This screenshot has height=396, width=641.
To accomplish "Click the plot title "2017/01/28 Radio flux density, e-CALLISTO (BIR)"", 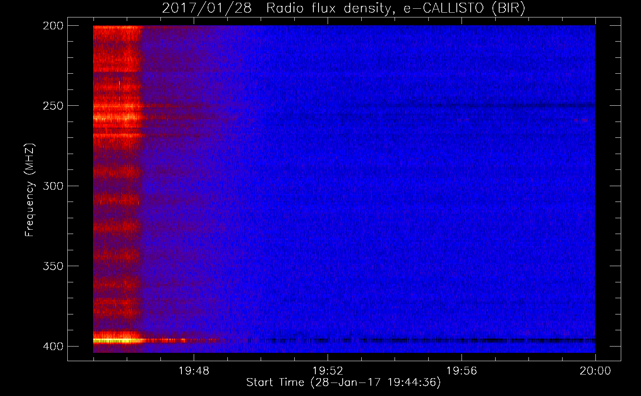I will point(343,8).
